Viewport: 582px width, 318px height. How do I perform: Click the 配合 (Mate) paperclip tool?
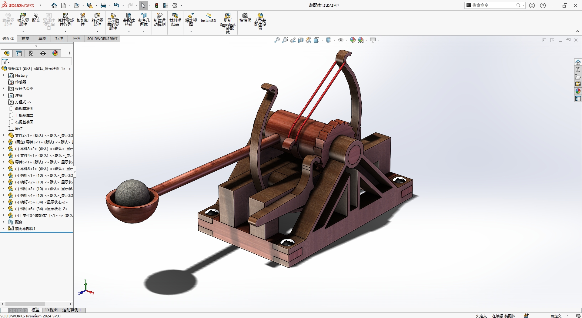pyautogui.click(x=36, y=18)
